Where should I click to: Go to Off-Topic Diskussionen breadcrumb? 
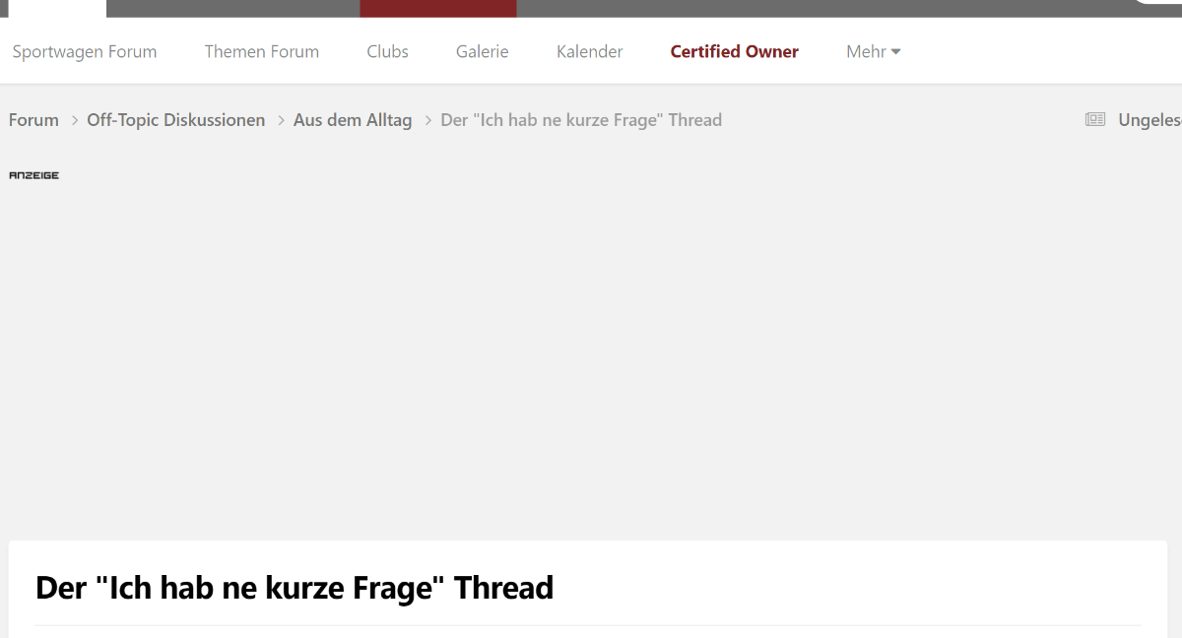point(176,120)
